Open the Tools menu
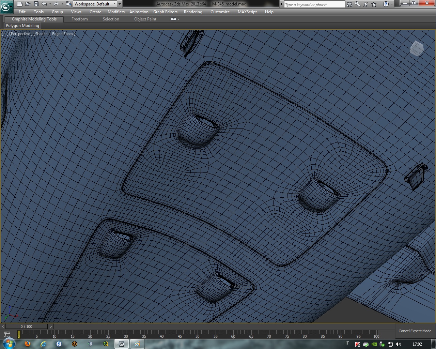The image size is (436, 349). [38, 12]
